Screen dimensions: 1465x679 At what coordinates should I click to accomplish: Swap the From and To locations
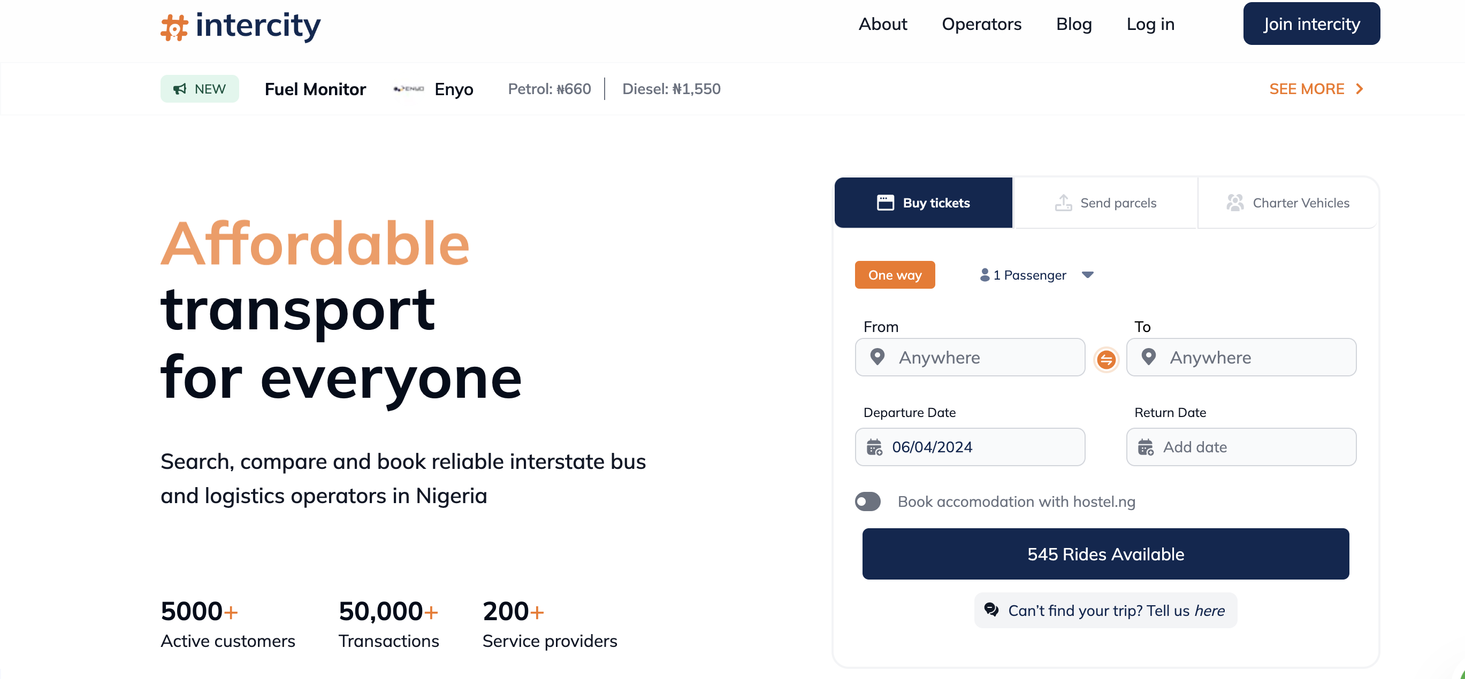tap(1105, 359)
